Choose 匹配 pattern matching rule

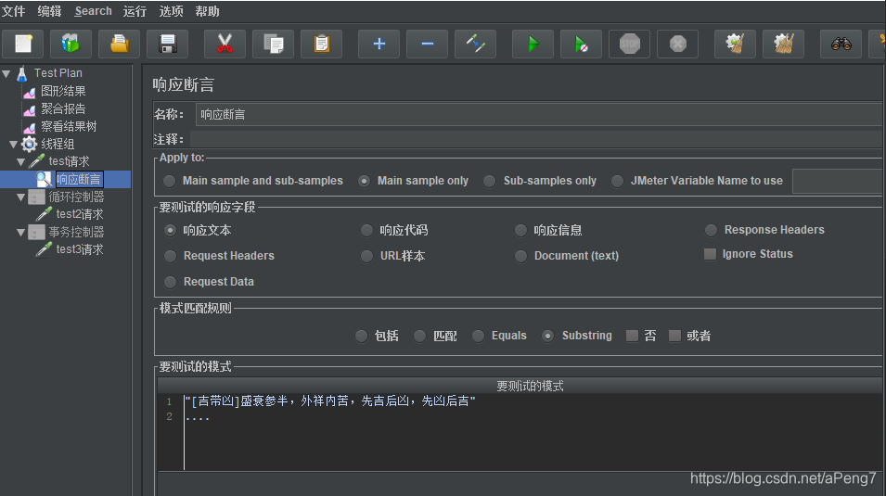pos(420,337)
